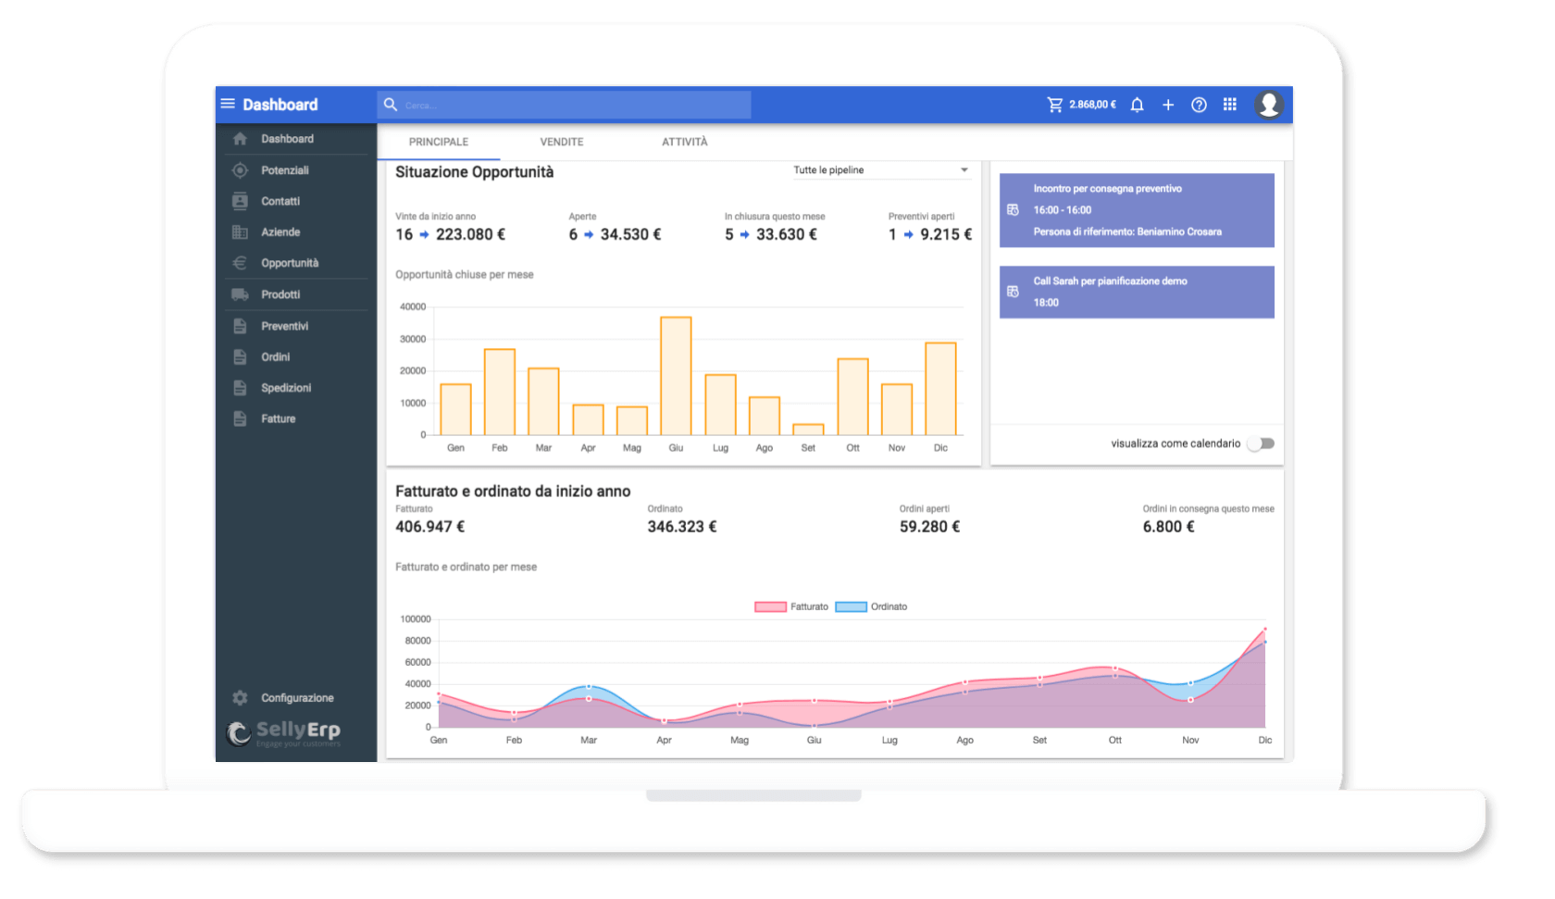The width and height of the screenshot is (1555, 899).
Task: Click the Dashboard title in header
Action: [280, 105]
